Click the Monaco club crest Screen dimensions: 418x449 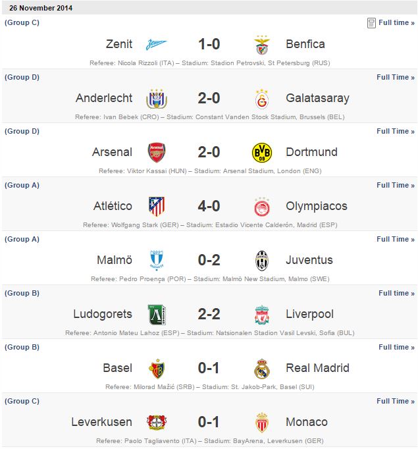point(262,423)
